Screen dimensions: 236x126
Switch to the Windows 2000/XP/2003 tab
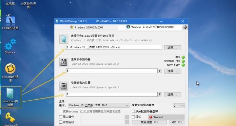click(87, 27)
